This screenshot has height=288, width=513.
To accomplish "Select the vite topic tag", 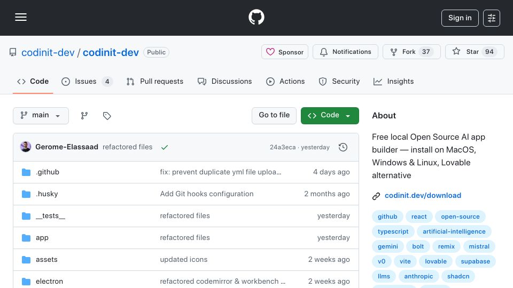I will pos(405,261).
